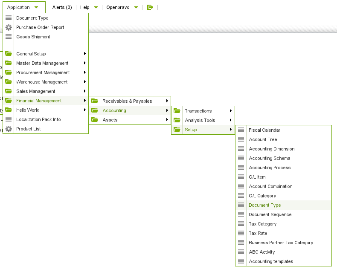Click the gear icon beside Purchase Order Report
This screenshot has width=337, height=269.
tap(9, 27)
